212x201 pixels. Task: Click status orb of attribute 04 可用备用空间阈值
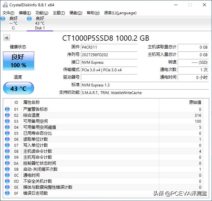7,127
